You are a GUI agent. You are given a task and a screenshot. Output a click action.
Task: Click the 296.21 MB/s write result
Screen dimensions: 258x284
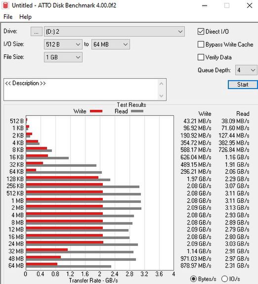196,172
